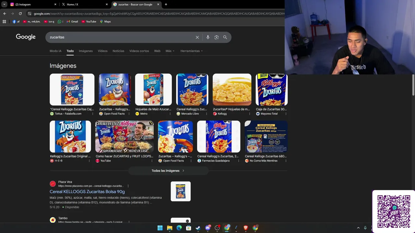Screen dimensions: 415x233
Task: Open a new browser tab with plus icon
Action: [x=166, y=5]
